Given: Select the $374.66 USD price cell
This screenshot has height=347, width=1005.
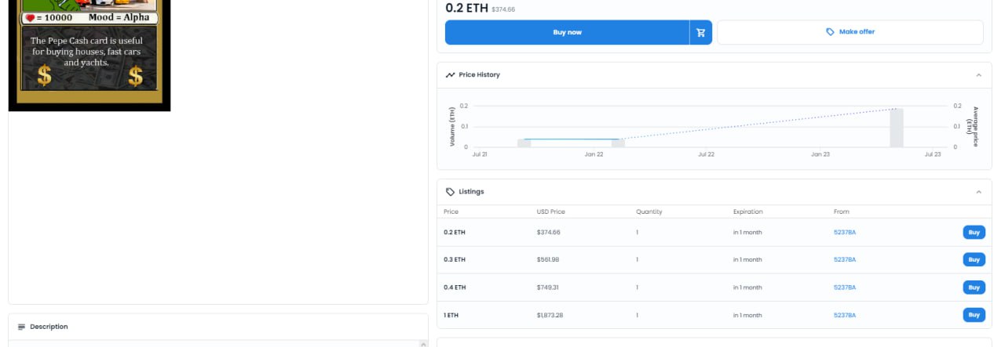Looking at the screenshot, I should 548,233.
